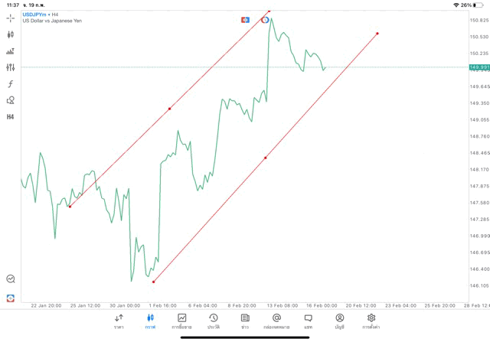Open the volume bars chart icon
The width and height of the screenshot is (490, 342).
[x=10, y=51]
